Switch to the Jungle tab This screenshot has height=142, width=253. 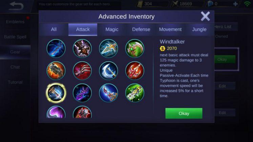pyautogui.click(x=199, y=29)
